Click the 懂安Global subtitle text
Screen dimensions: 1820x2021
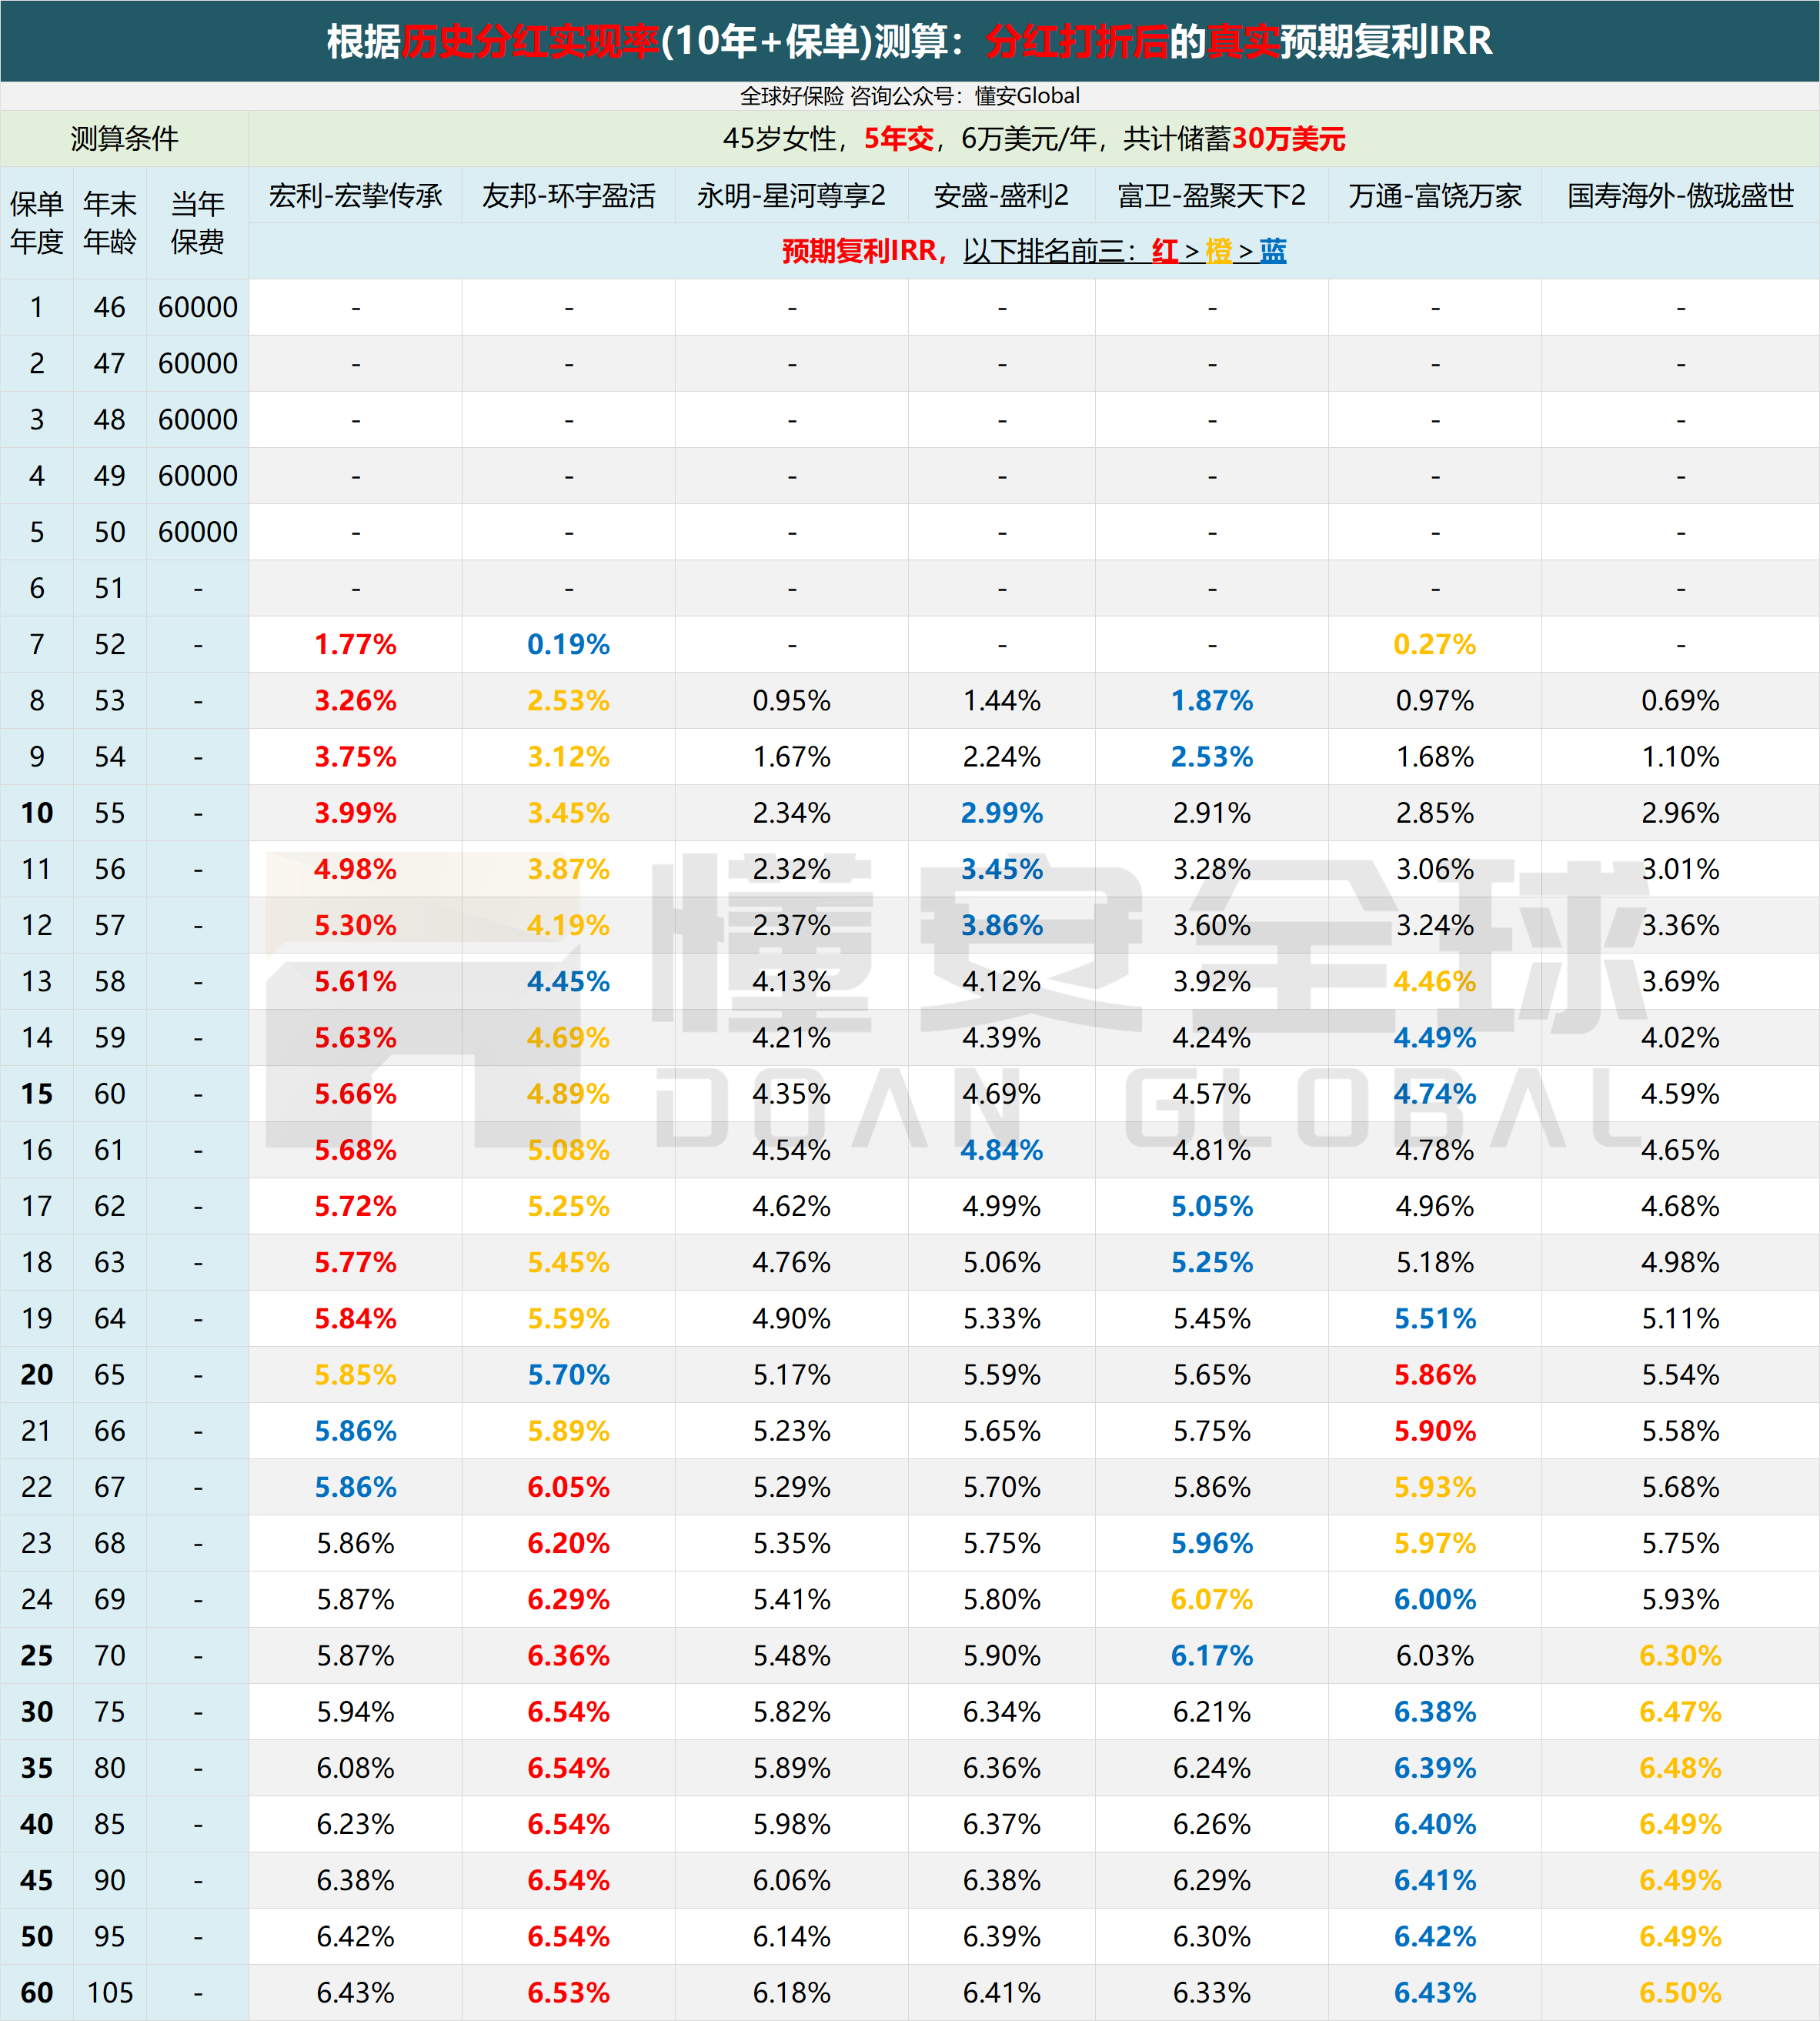coord(1027,96)
